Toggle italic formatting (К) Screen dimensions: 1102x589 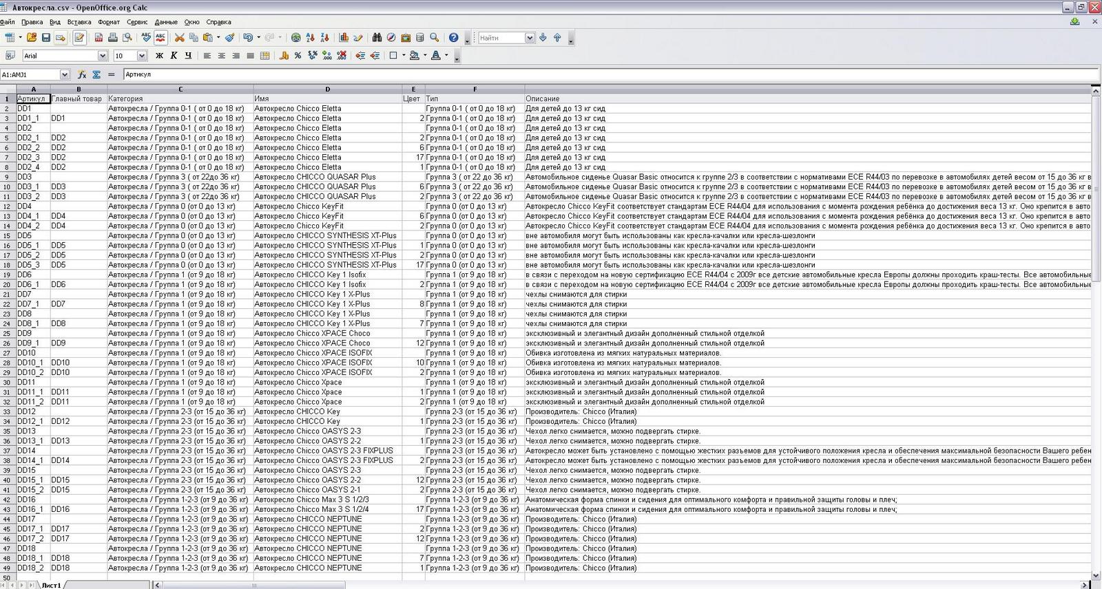tap(174, 56)
